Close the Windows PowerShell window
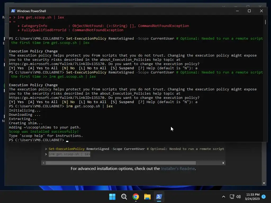The width and height of the screenshot is (271, 203). tap(261, 11)
